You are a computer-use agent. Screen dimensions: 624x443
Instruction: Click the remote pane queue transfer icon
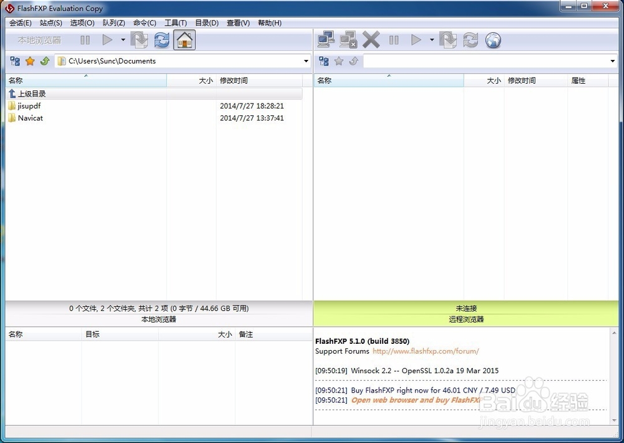pyautogui.click(x=448, y=40)
